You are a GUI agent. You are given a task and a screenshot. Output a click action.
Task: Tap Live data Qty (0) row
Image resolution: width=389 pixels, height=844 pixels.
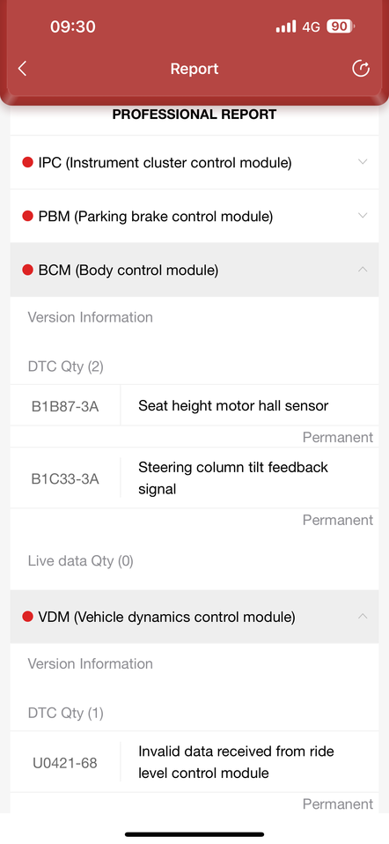(x=194, y=561)
